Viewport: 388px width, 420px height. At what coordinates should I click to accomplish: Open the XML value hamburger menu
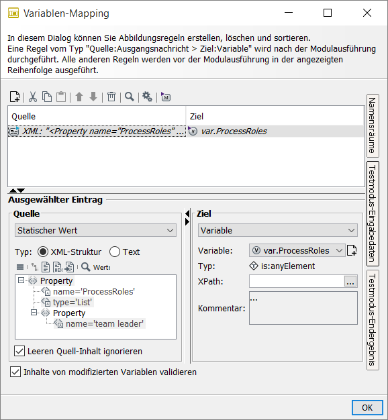click(20, 267)
